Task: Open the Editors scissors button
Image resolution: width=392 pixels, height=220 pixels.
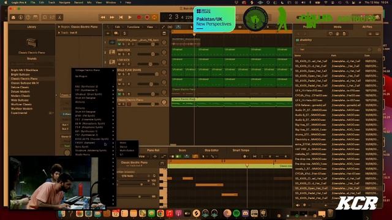Action: [x=59, y=17]
